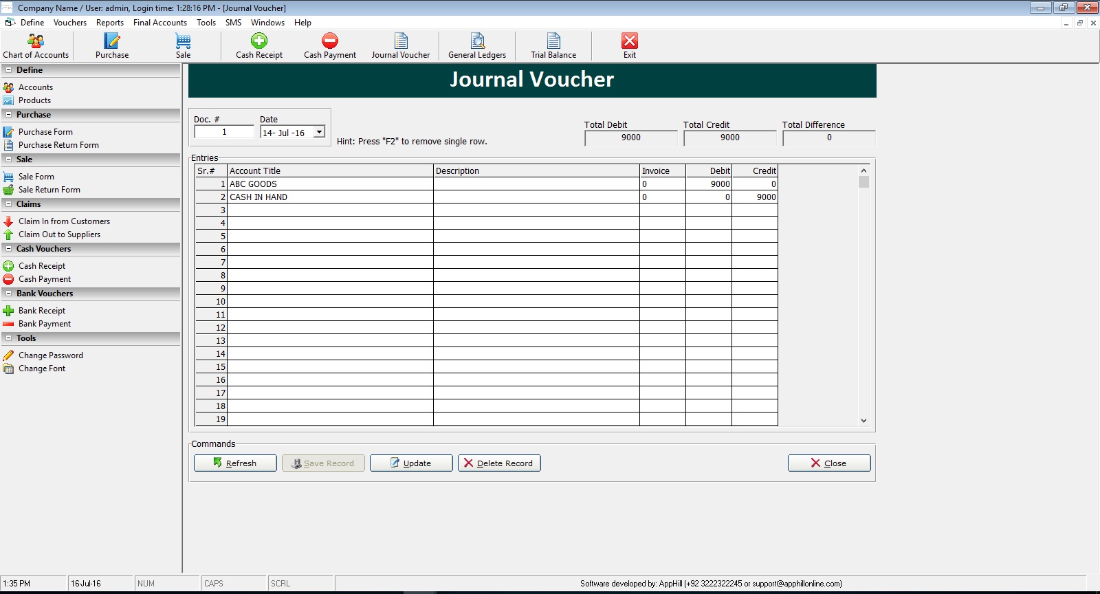Open Cash Receipt from the toolbar
Viewport: 1100px width, 594px height.
tap(259, 46)
